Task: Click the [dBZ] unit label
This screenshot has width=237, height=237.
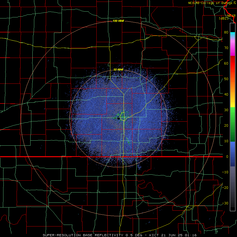Action: (224, 18)
